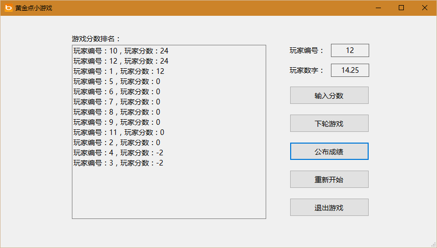Select row 玩家编号：11，玩家分数：0
437x248 pixels.
[x=169, y=132]
